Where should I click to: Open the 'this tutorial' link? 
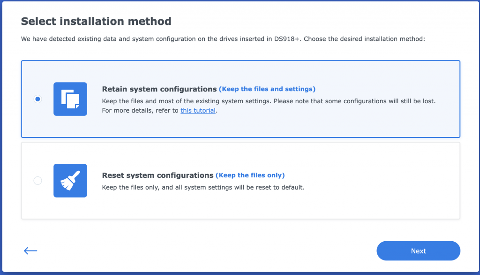click(x=198, y=111)
